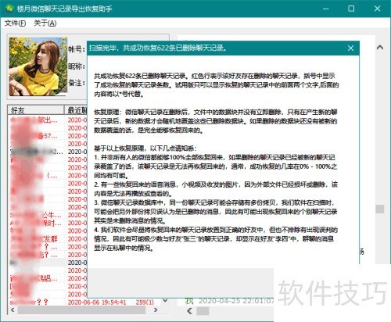The image size is (391, 322).
Task: Click the profile avatar photo
Action: click(x=38, y=66)
